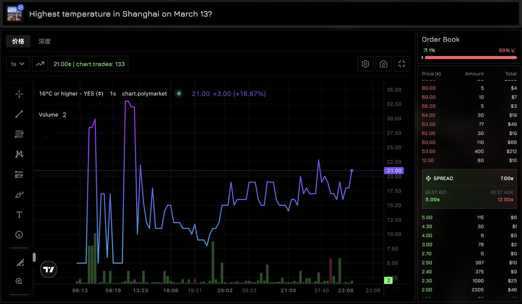Select the 69.00 ask price row
The height and width of the screenshot is (304, 522).
tap(469, 97)
